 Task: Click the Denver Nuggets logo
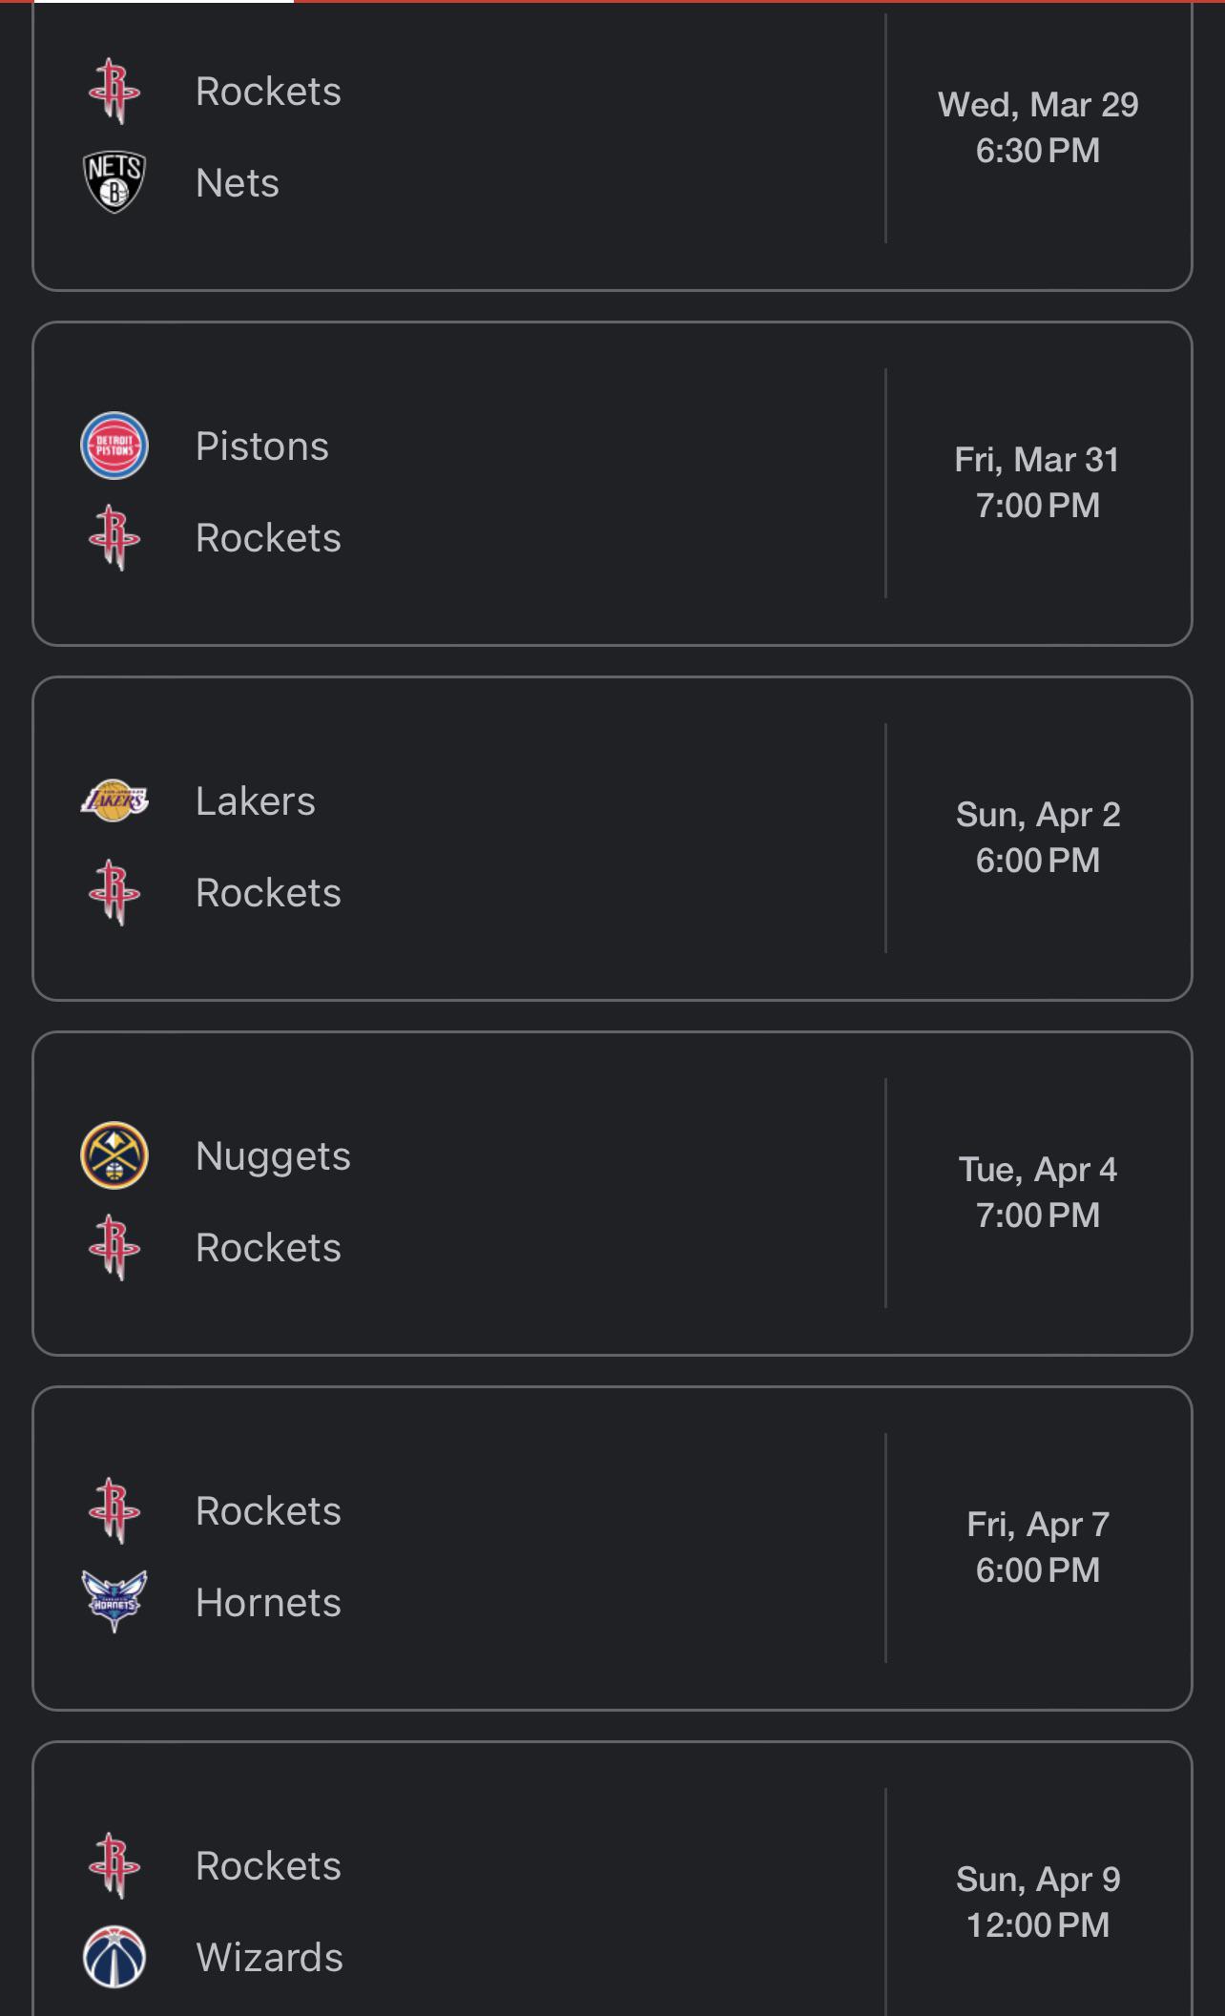click(114, 1155)
